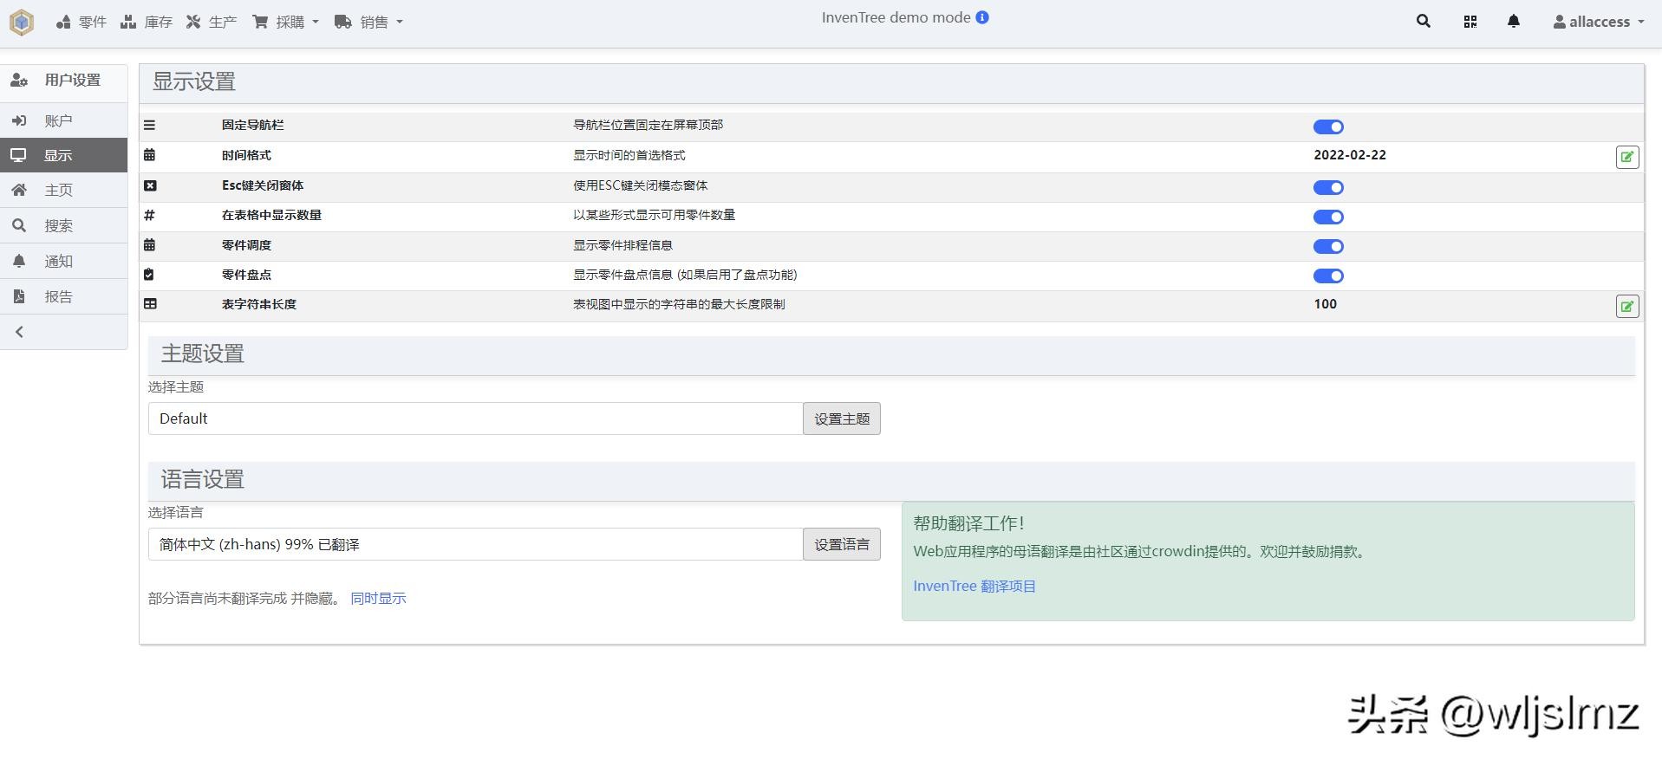
Task: Click the InvenTree demo mode info icon
Action: [x=982, y=17]
